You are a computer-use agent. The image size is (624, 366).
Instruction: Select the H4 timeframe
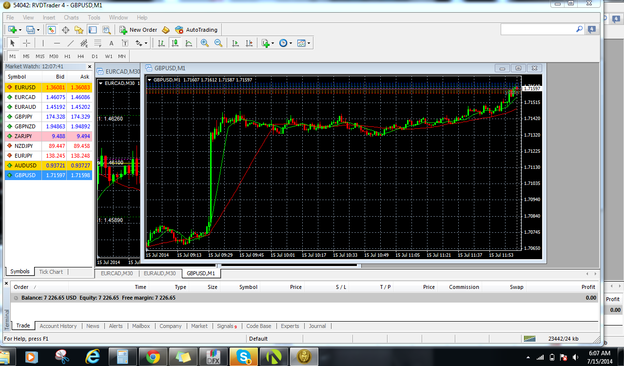(x=81, y=56)
